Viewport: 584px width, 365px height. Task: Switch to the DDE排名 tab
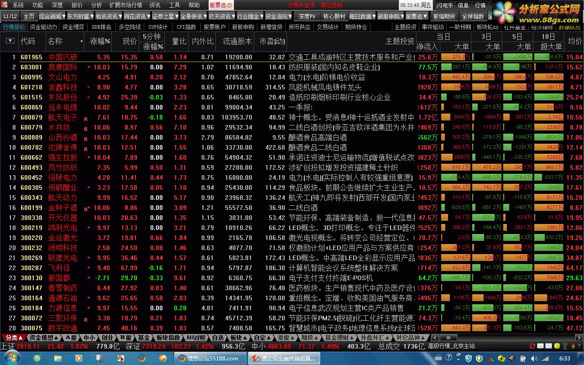click(x=101, y=27)
